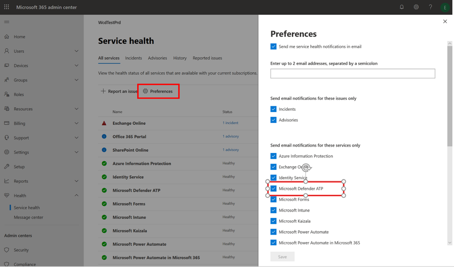Click the Security shield icon
Image resolution: width=454 pixels, height=267 pixels.
(7, 250)
